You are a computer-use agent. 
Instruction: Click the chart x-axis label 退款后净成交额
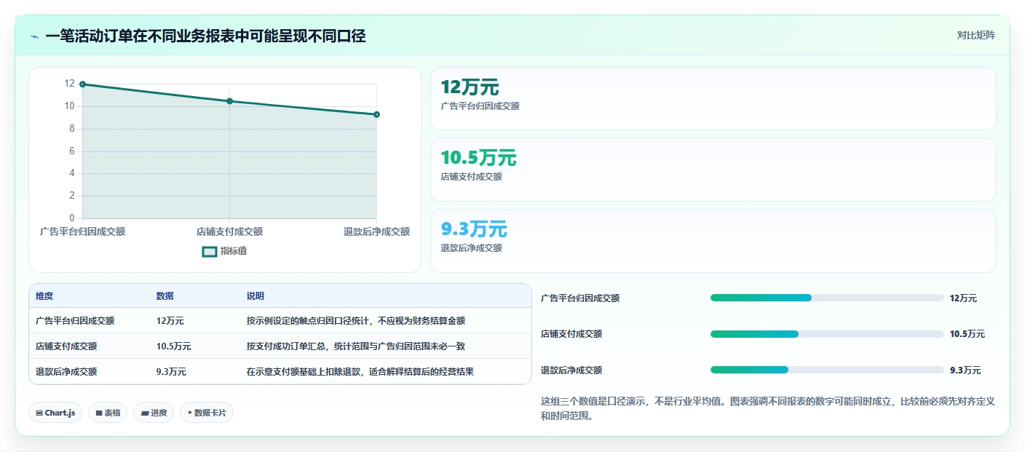[x=376, y=231]
